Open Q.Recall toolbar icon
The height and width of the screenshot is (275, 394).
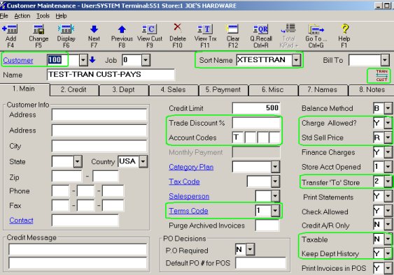click(x=261, y=29)
